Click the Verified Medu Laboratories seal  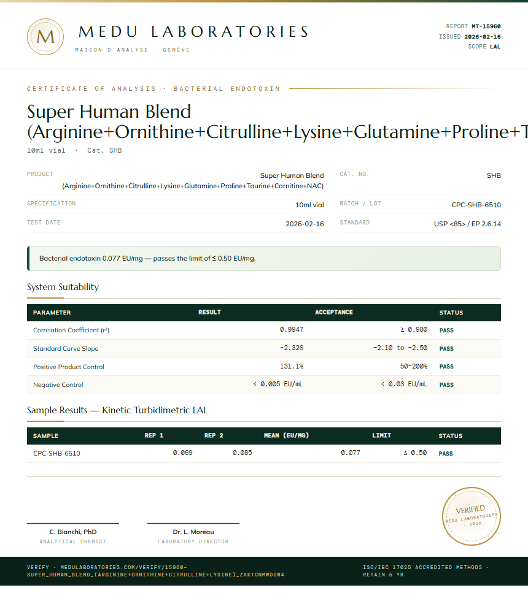tap(472, 516)
